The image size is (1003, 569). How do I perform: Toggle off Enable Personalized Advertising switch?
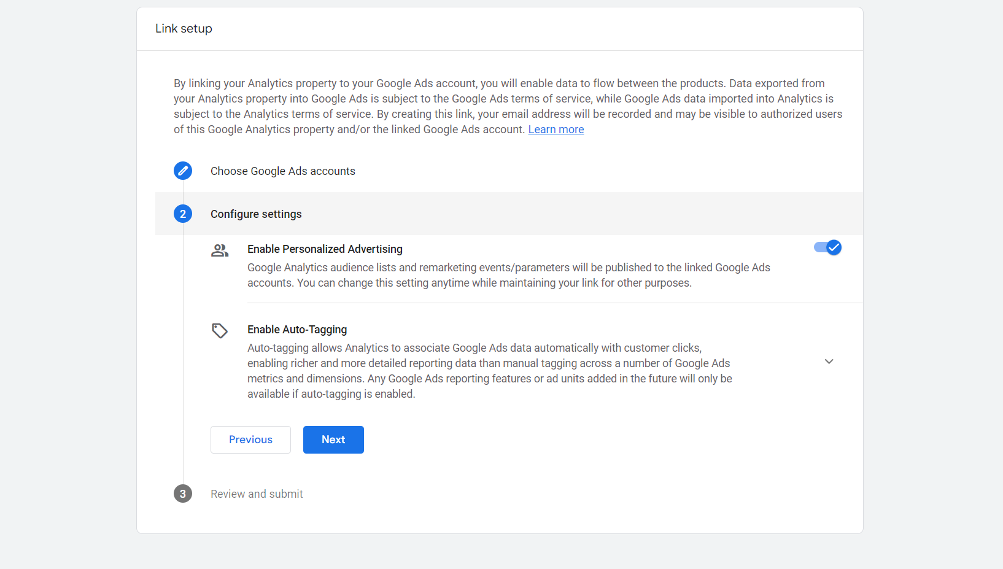point(827,247)
